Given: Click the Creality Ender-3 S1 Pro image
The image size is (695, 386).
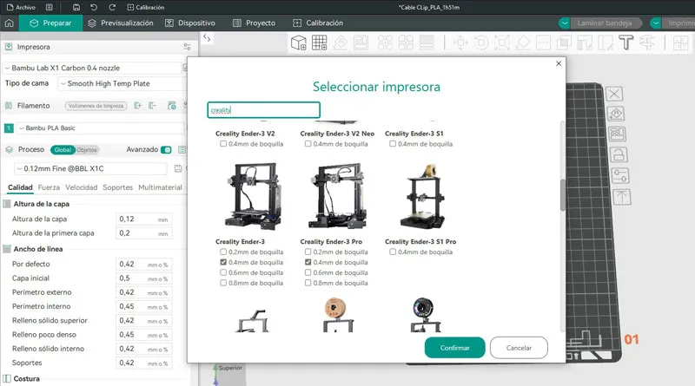Looking at the screenshot, I should tap(422, 196).
